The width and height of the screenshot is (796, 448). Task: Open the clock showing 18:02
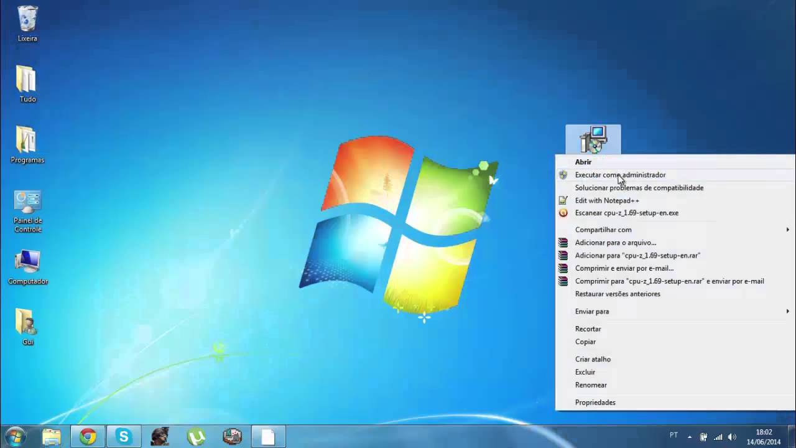(764, 437)
